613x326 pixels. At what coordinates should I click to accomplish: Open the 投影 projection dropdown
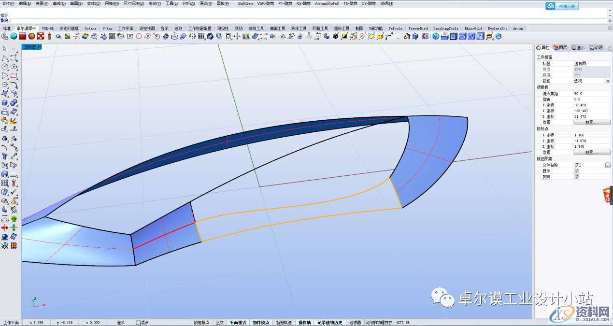607,81
